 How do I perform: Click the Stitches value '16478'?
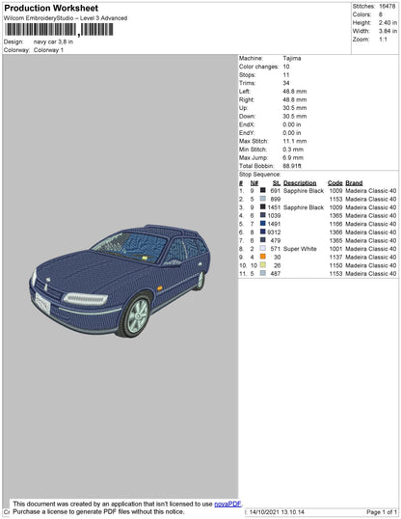pos(388,6)
